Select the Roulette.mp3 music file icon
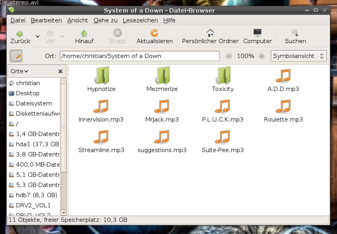337x234 pixels. tap(283, 106)
